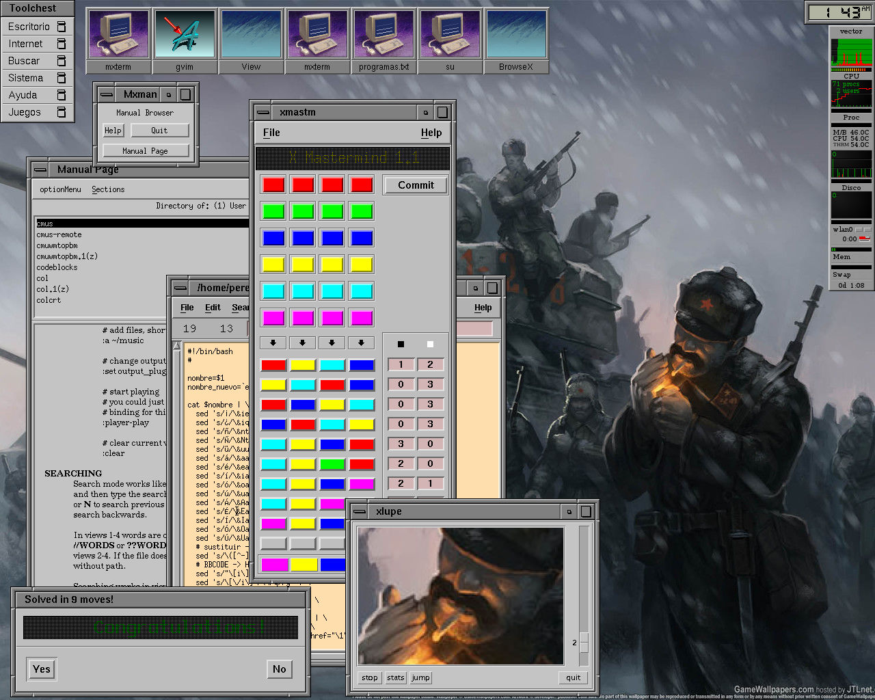Open the xlupe window menu button

coord(360,511)
